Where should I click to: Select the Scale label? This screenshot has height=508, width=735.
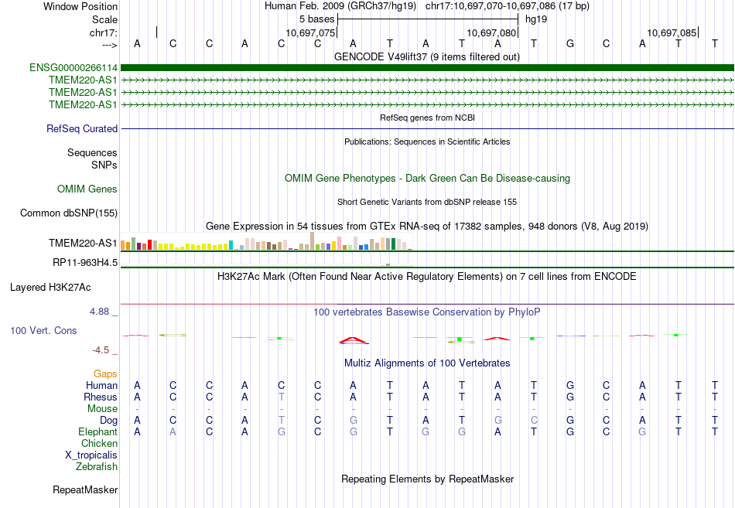click(x=104, y=19)
